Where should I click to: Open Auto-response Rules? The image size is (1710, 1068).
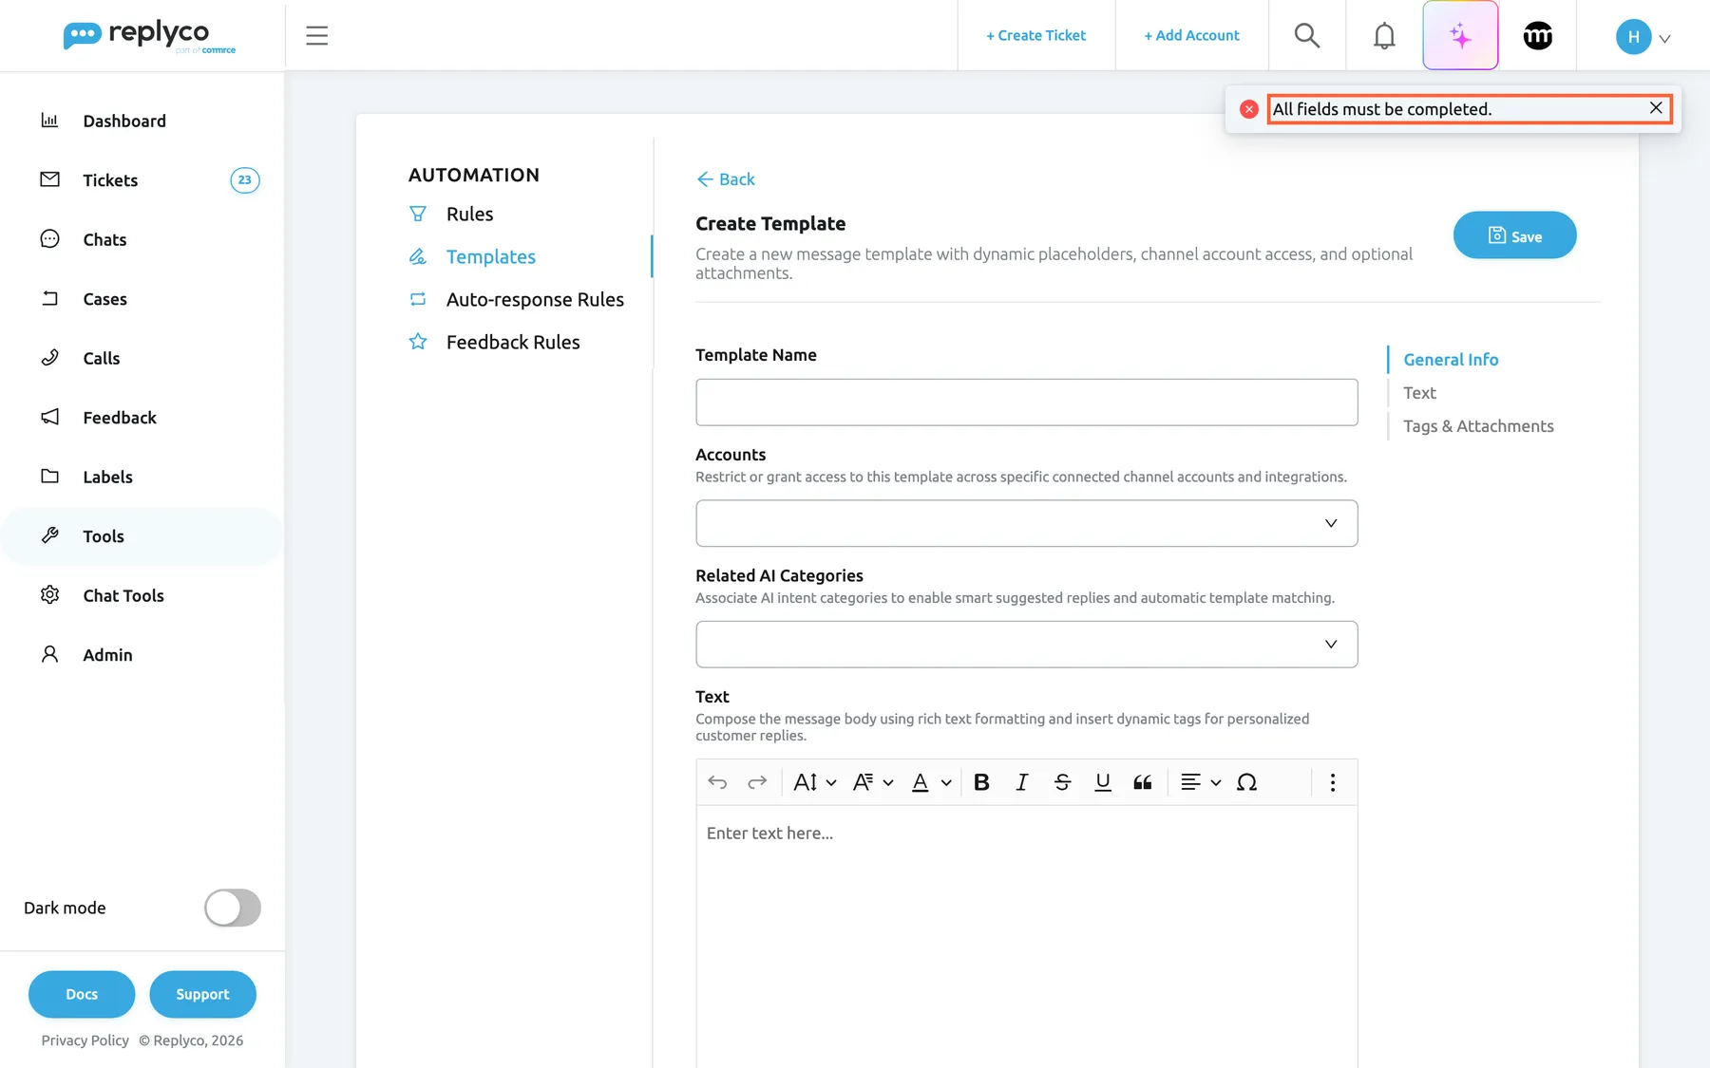point(535,299)
